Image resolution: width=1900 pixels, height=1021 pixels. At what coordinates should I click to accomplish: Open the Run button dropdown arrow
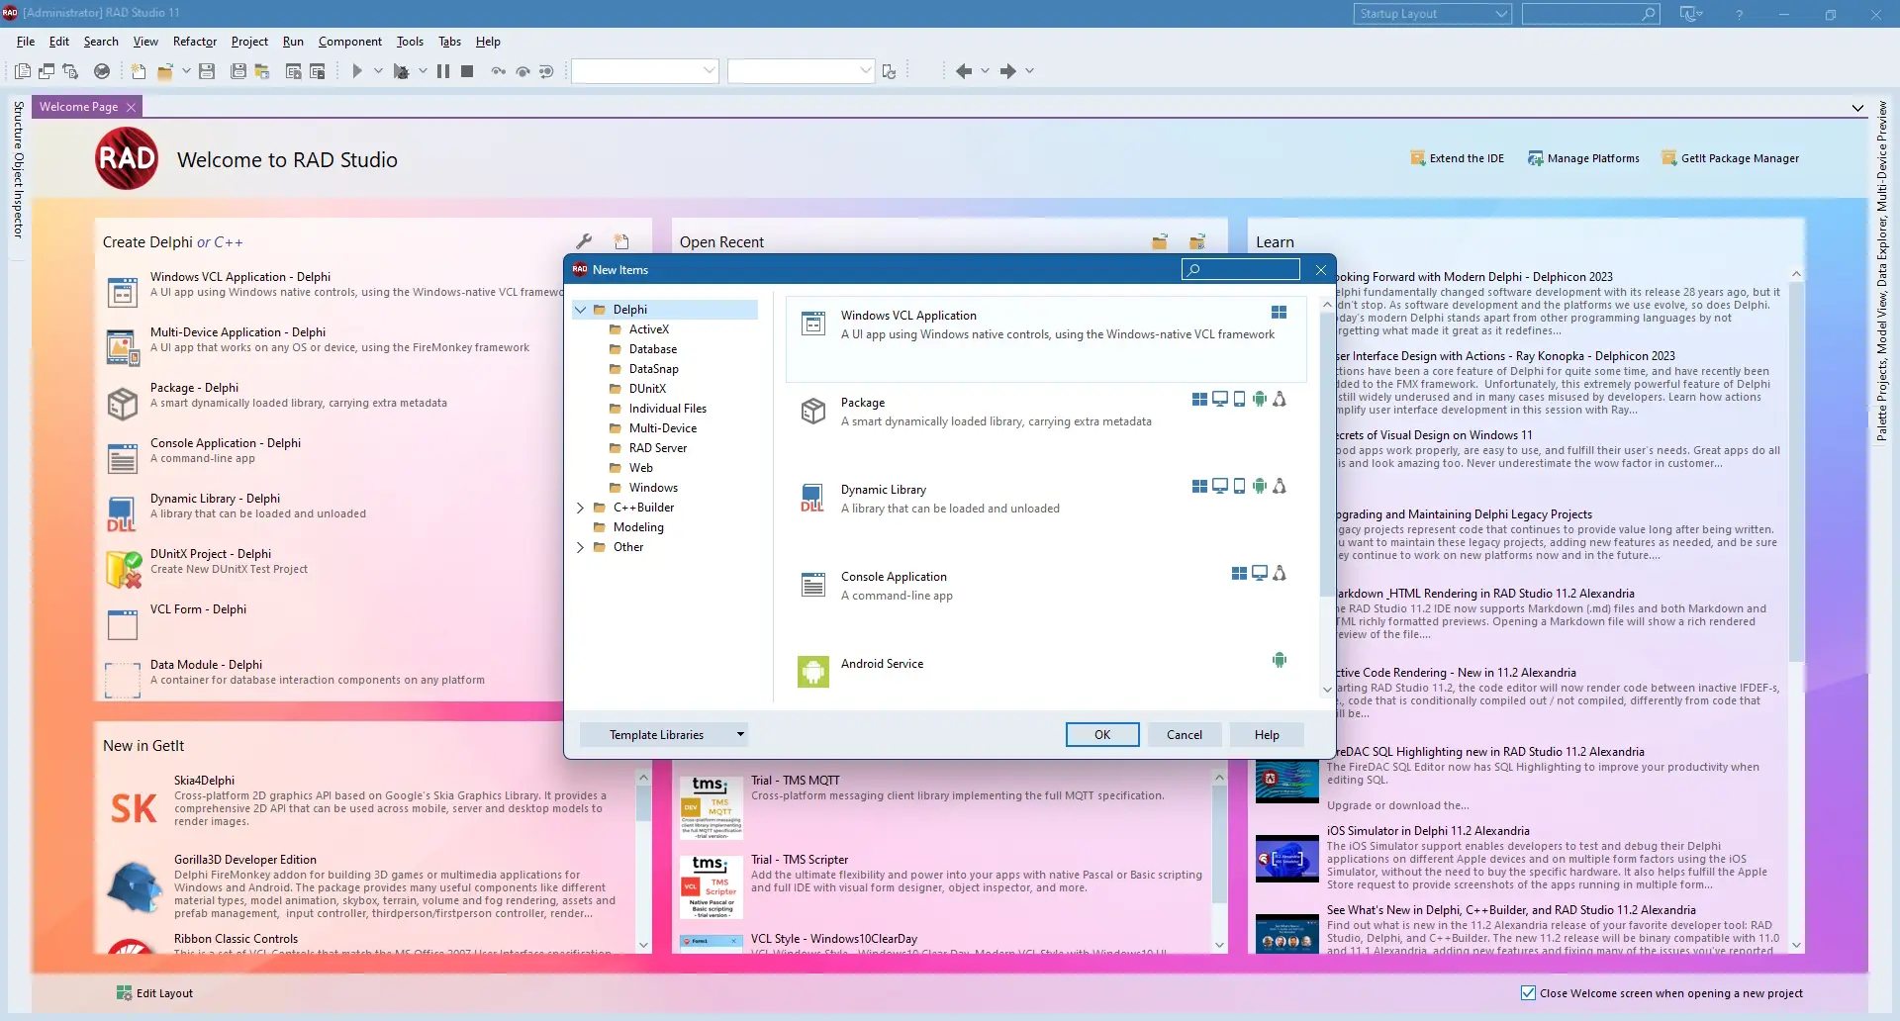pyautogui.click(x=378, y=71)
